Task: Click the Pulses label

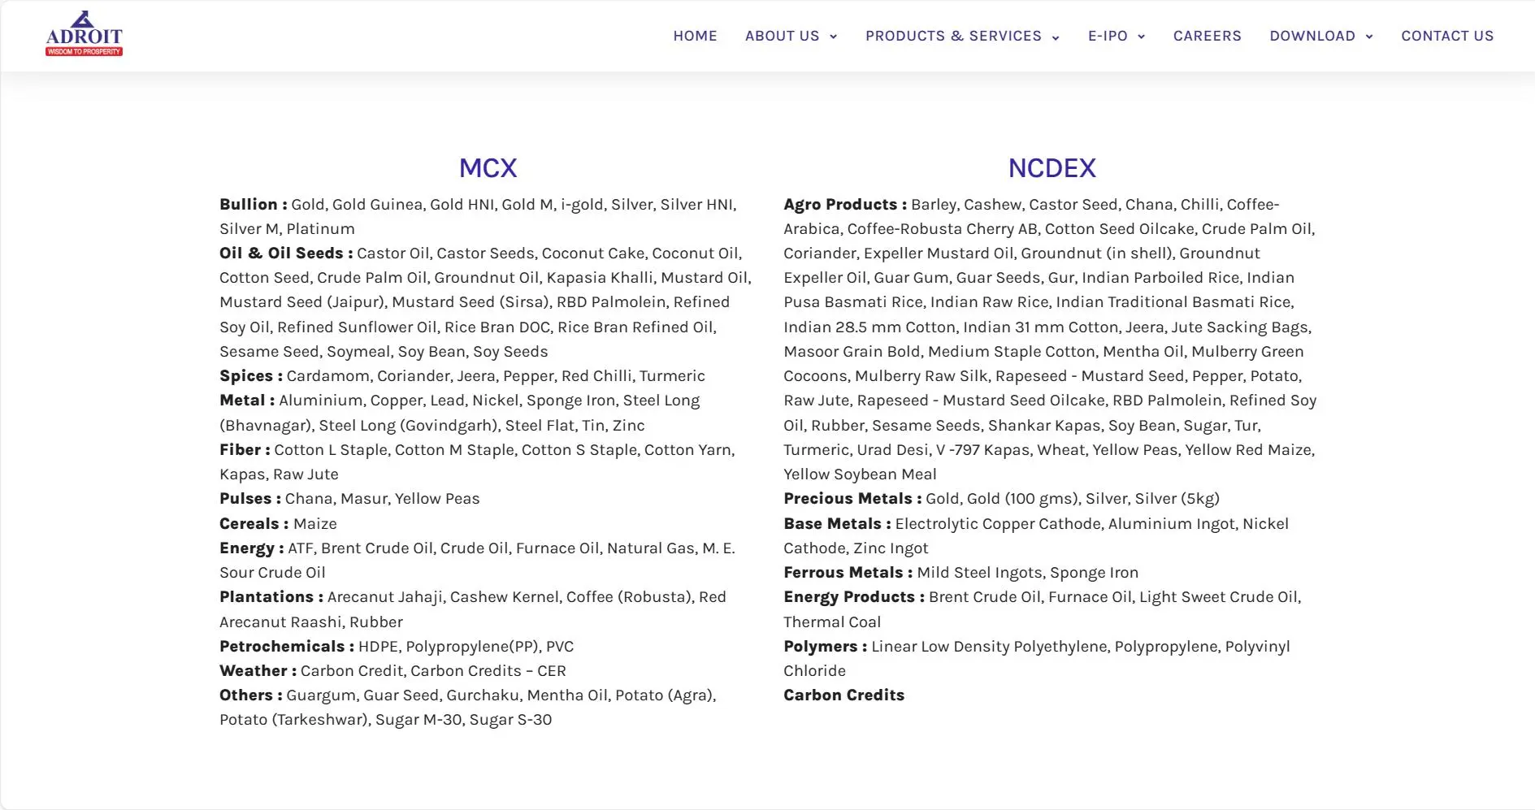Action: point(250,499)
